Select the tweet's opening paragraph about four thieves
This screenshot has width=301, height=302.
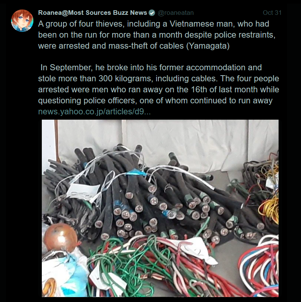(x=157, y=35)
